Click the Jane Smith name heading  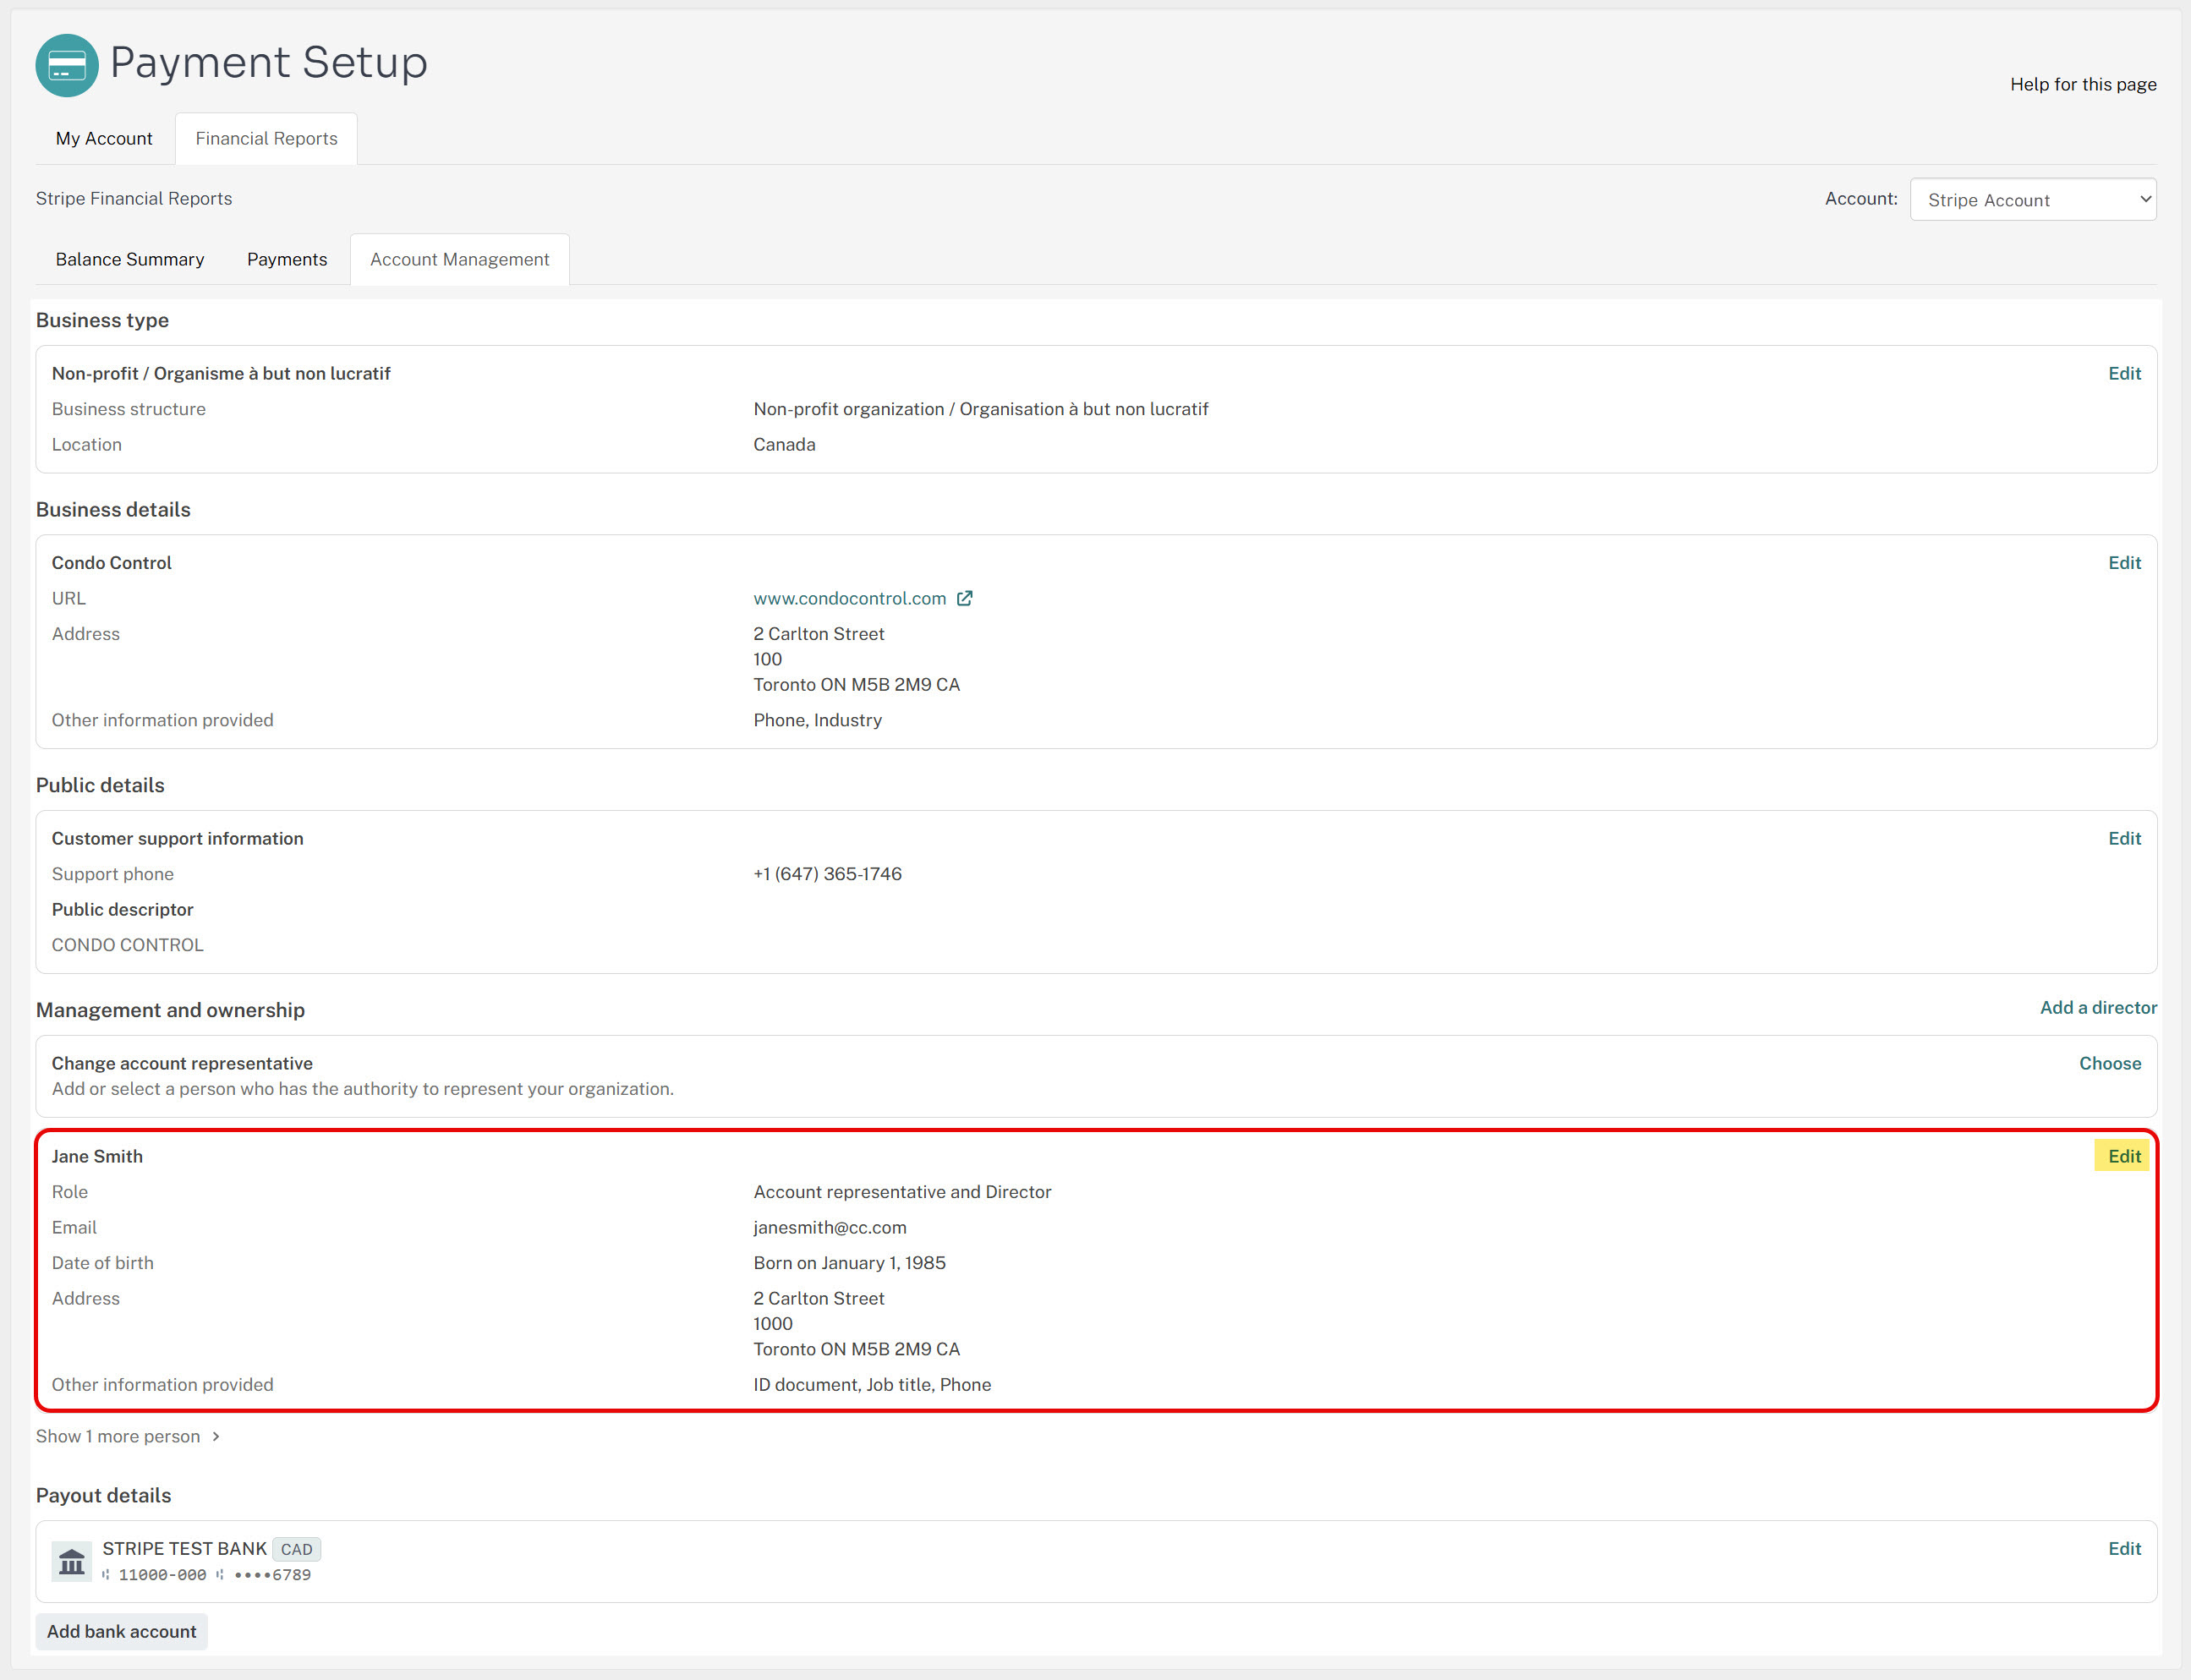97,1156
